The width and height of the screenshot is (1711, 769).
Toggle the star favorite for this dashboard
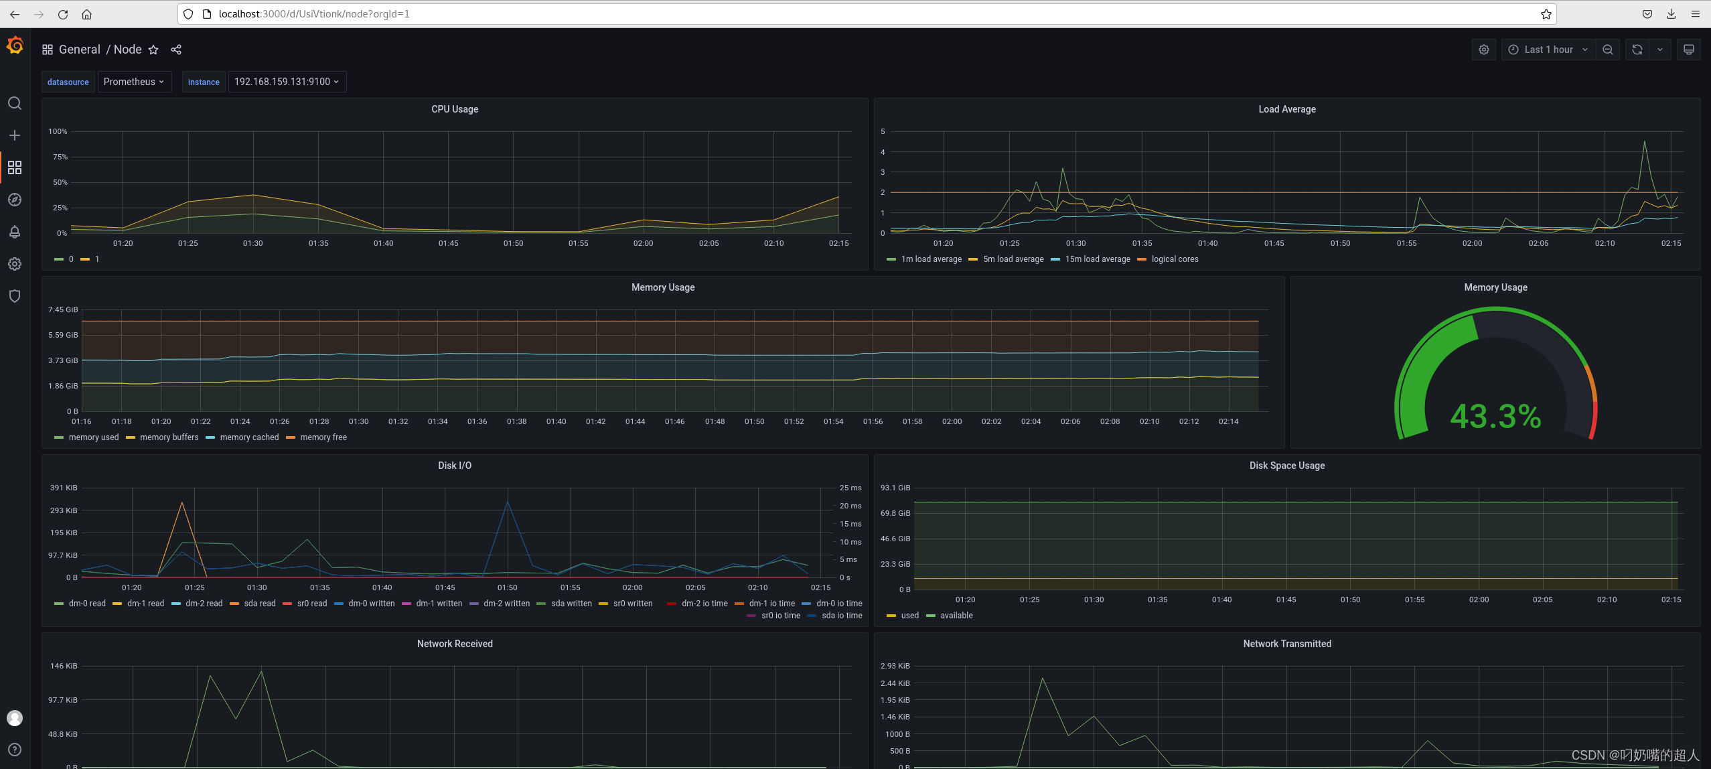click(x=154, y=49)
